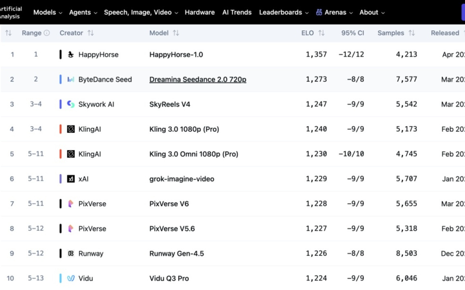Click HappyHorse creator name text
Image resolution: width=465 pixels, height=290 pixels.
point(99,54)
